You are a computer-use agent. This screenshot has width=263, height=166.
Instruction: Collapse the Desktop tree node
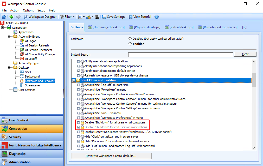[x=9, y=68]
